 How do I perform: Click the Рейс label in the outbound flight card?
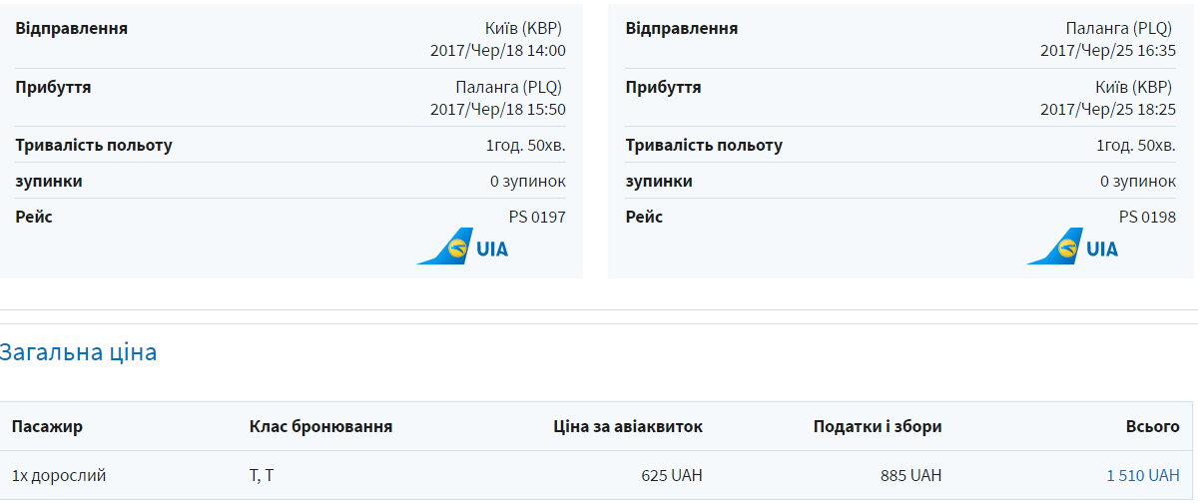coord(34,218)
